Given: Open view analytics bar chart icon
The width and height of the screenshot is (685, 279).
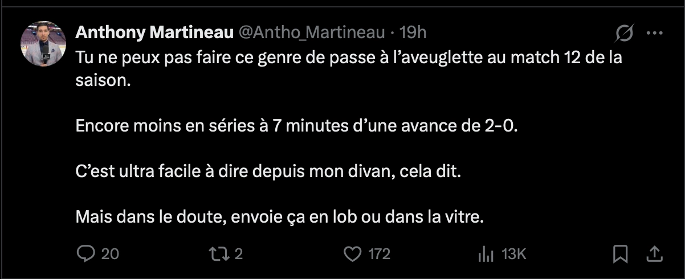Looking at the screenshot, I should pyautogui.click(x=485, y=253).
